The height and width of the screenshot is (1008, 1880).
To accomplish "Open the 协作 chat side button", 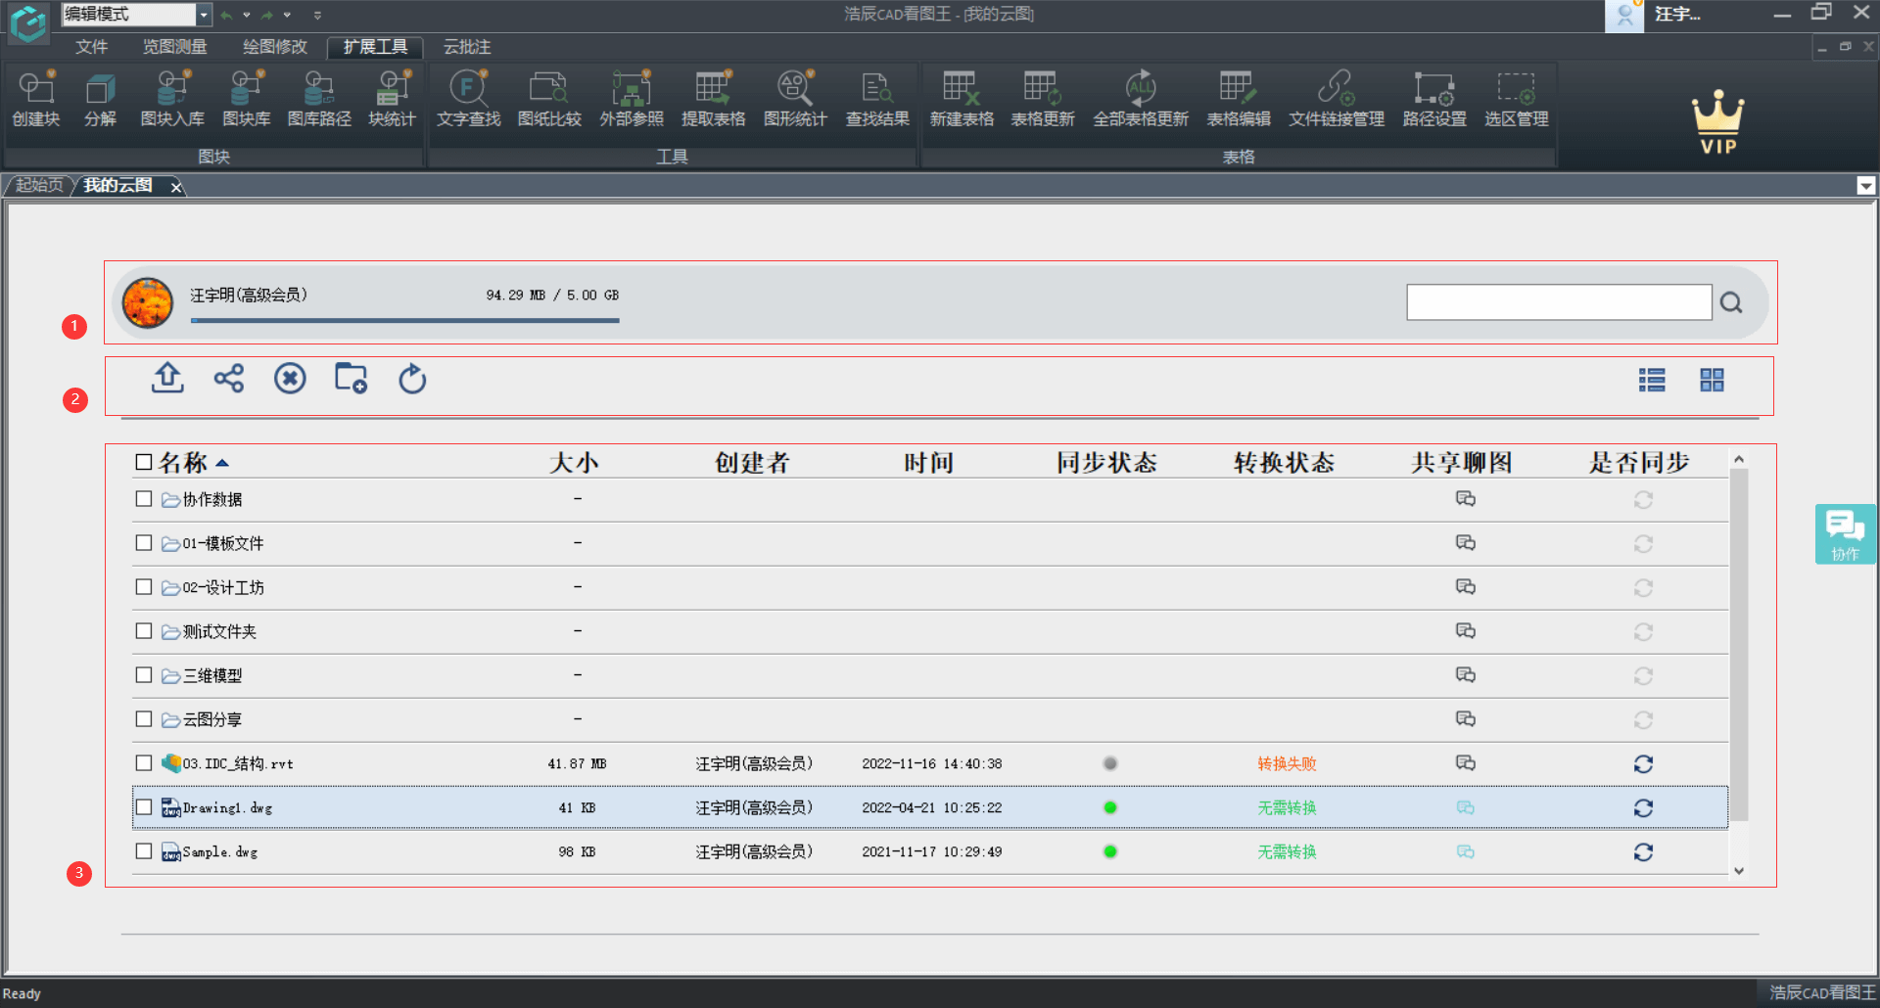I will (1845, 533).
